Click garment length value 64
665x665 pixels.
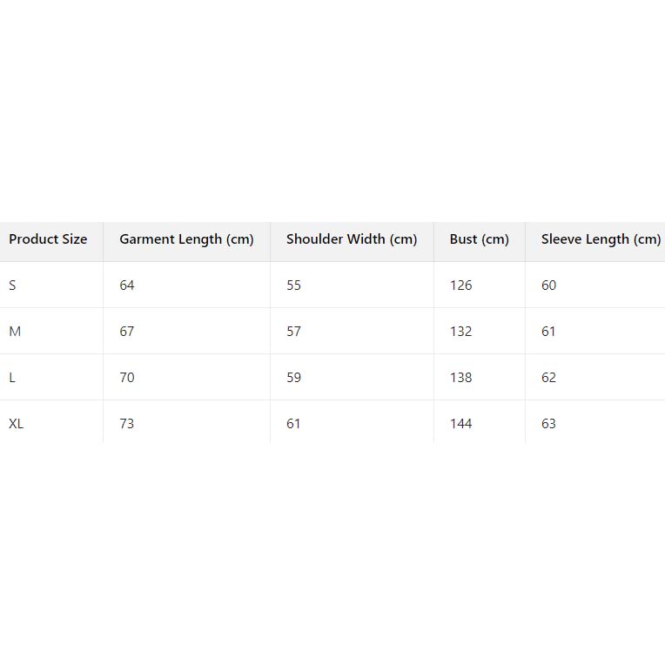(x=127, y=285)
